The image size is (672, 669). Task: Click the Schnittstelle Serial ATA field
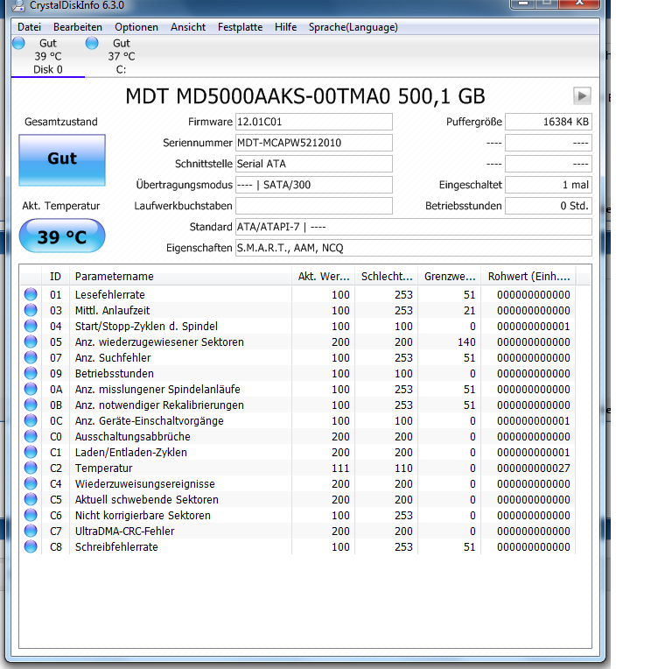coord(314,164)
